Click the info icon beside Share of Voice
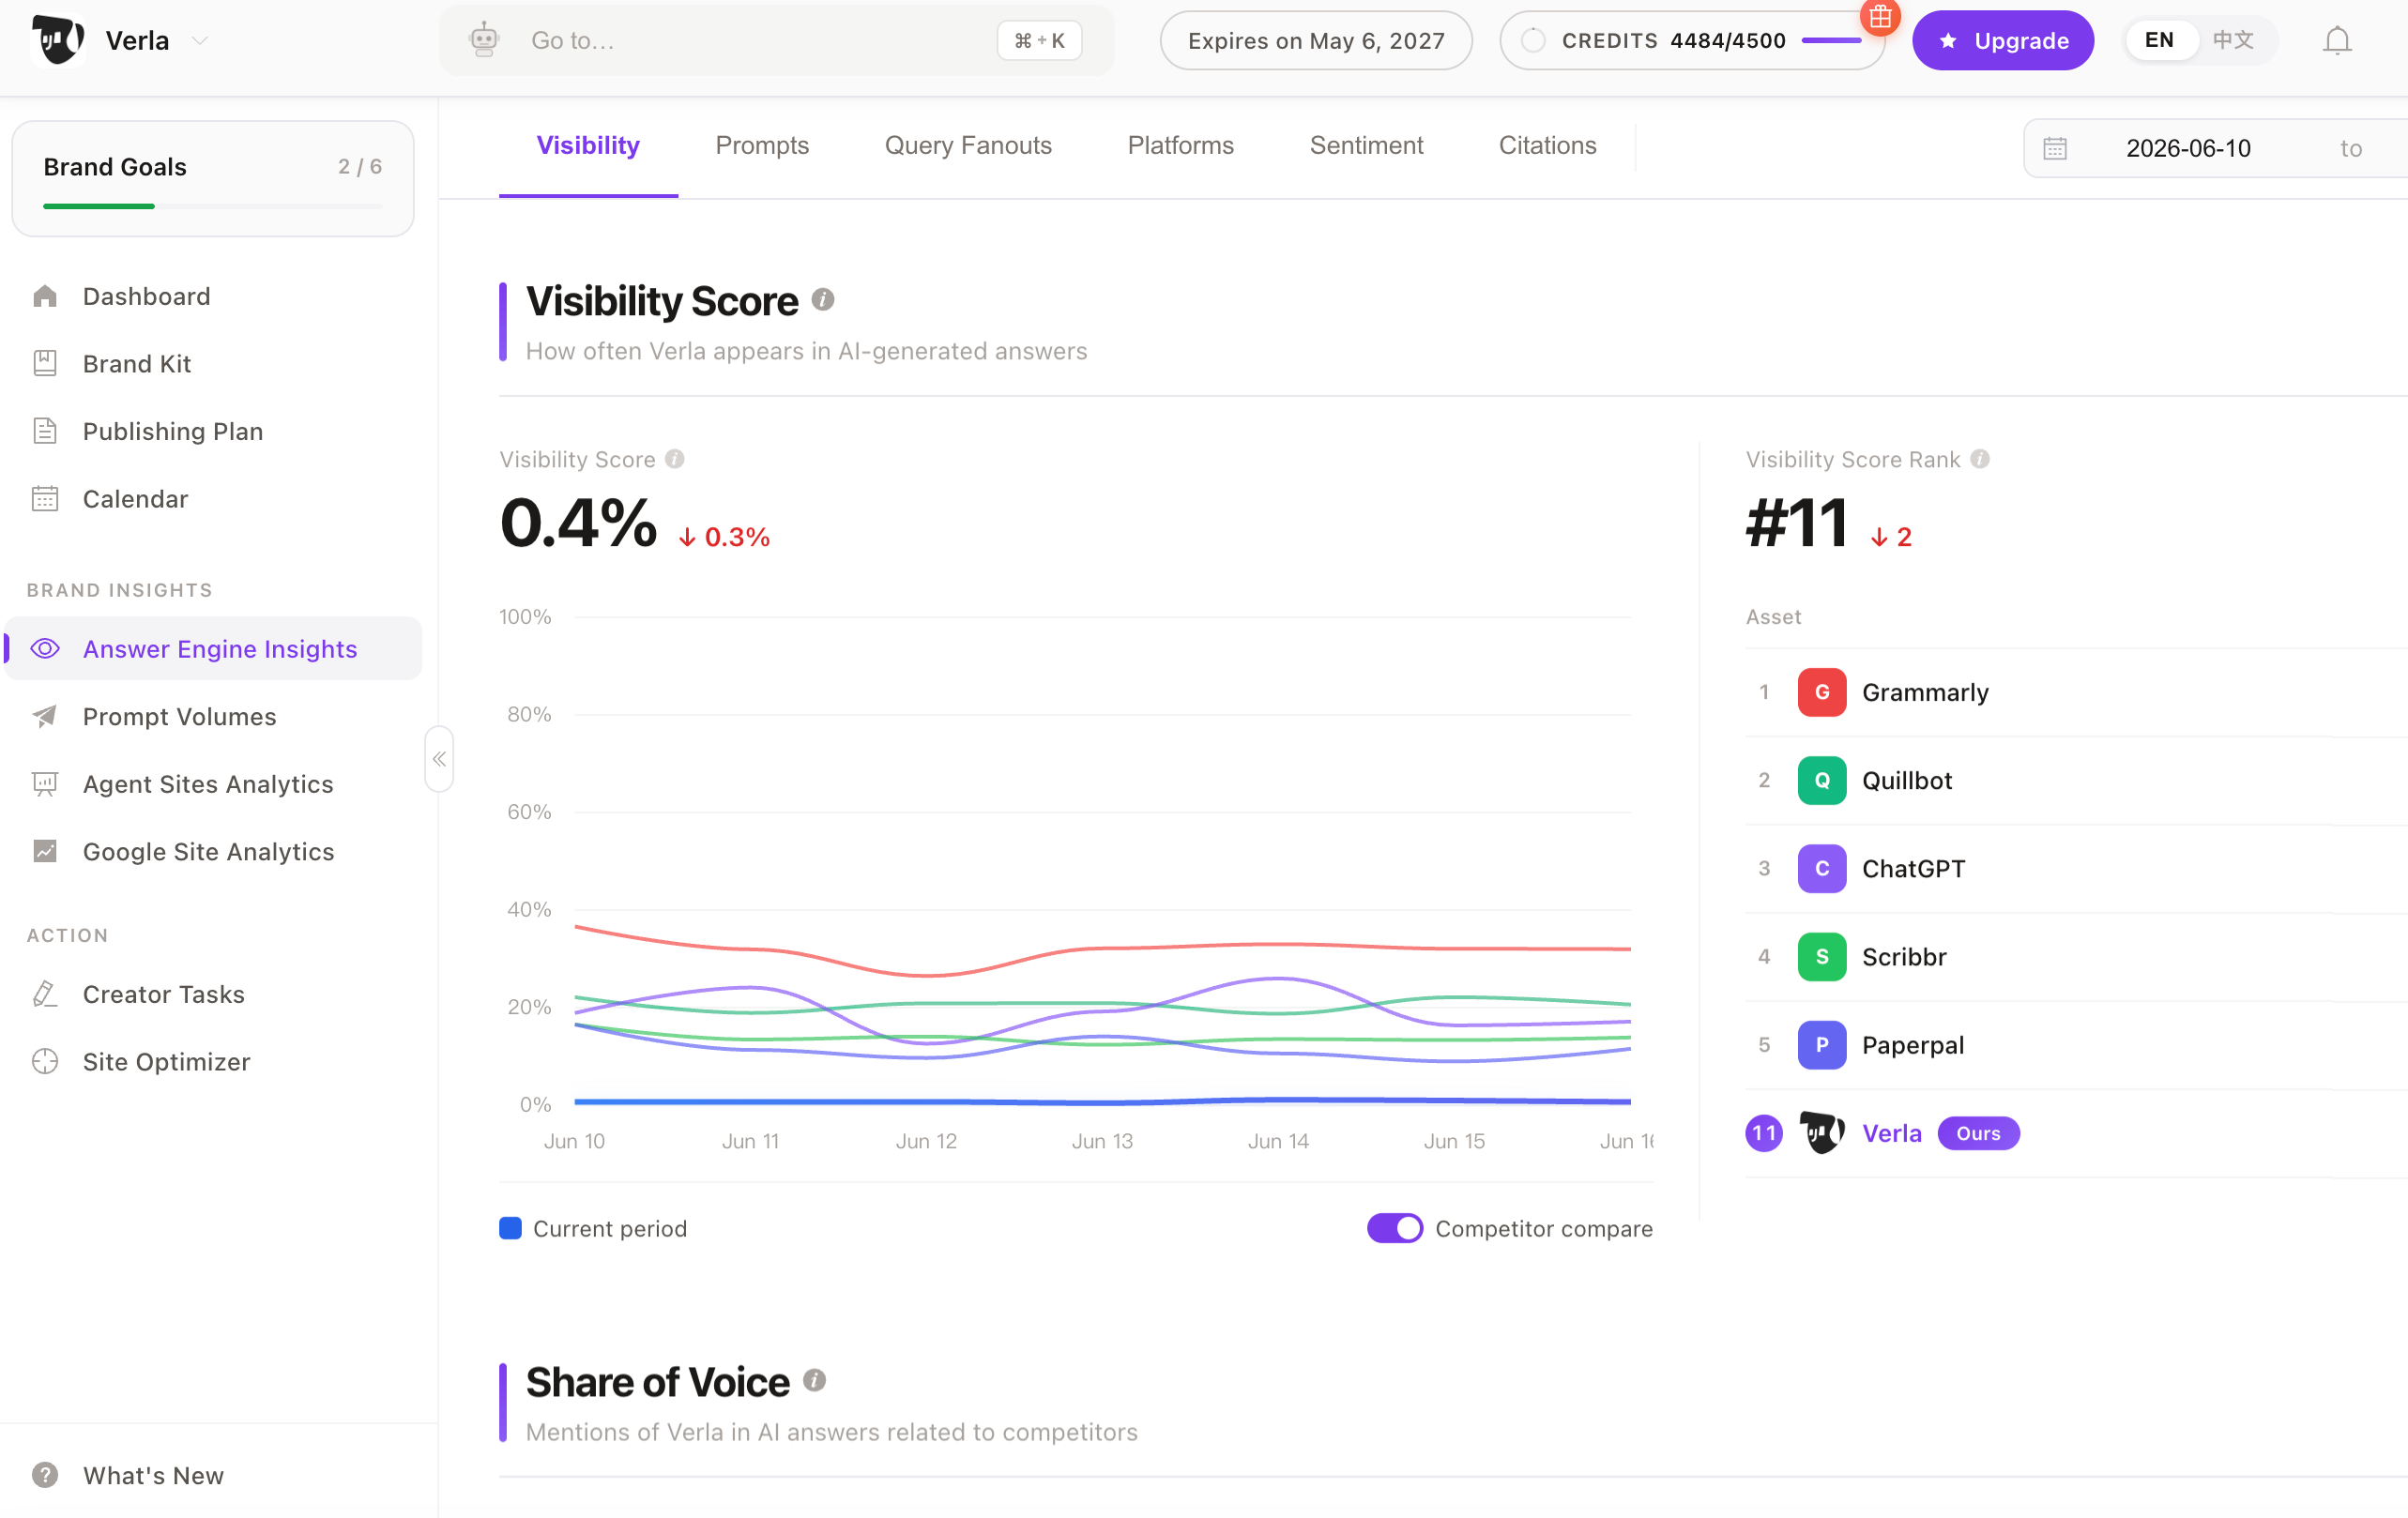 coord(814,1380)
